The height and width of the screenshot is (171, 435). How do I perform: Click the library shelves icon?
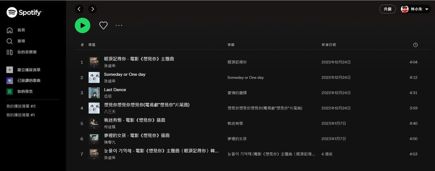coord(10,52)
